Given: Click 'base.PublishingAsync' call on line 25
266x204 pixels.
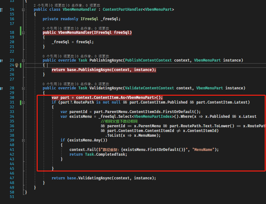Looking at the screenshot, I should (90, 70).
